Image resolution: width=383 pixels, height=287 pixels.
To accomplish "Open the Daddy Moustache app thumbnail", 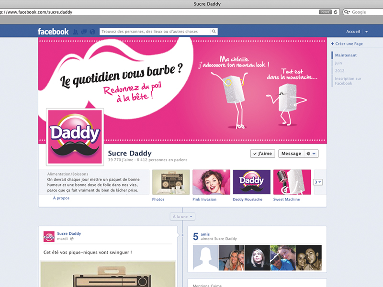I will [x=251, y=182].
